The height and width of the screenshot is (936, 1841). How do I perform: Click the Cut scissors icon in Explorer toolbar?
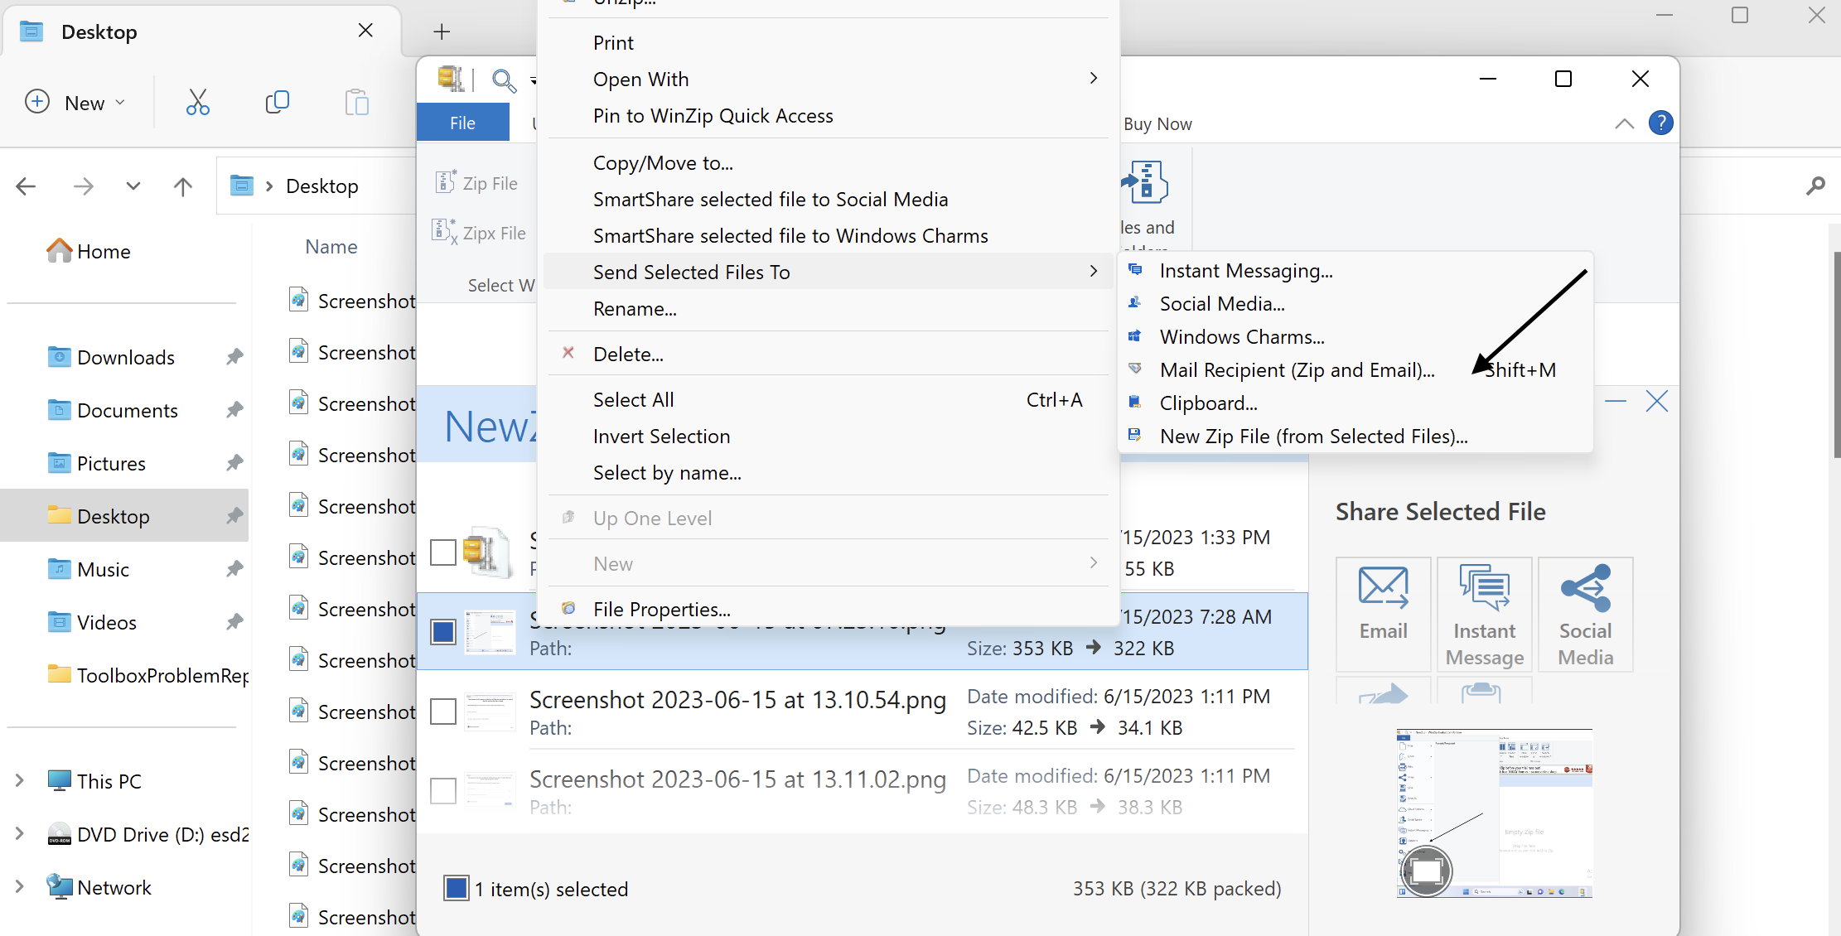tap(197, 103)
